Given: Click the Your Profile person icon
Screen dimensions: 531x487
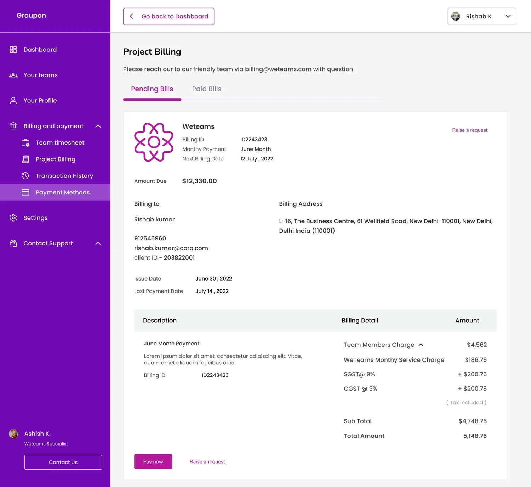Looking at the screenshot, I should 13,101.
